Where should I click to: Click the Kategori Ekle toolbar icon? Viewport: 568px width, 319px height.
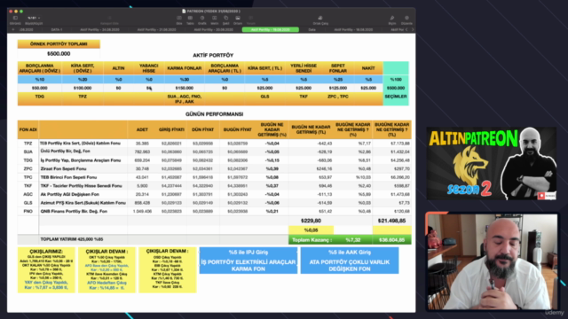[109, 18]
